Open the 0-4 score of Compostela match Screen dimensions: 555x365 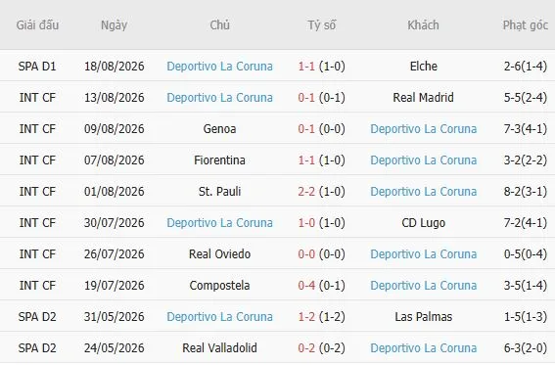tap(306, 285)
